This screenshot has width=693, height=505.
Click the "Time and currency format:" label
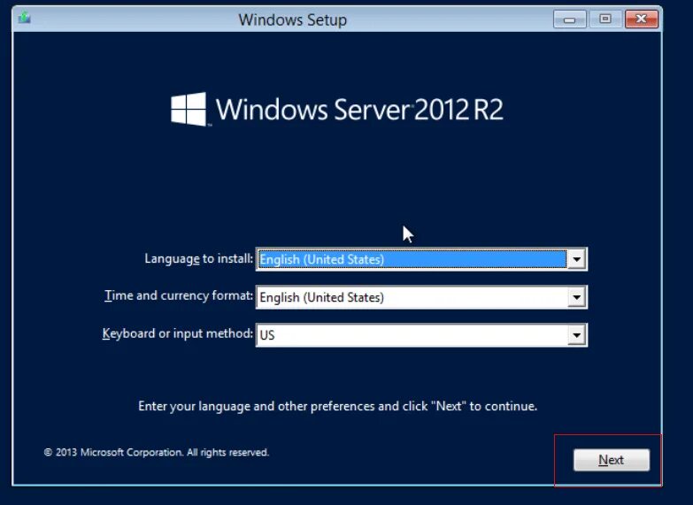pyautogui.click(x=179, y=295)
